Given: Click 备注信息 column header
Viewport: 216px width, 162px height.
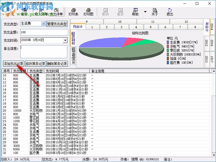Looking at the screenshot, I should (x=150, y=71).
